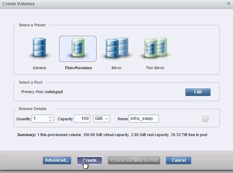
Task: Increase the Quantity stepper value
Action: pos(50,117)
